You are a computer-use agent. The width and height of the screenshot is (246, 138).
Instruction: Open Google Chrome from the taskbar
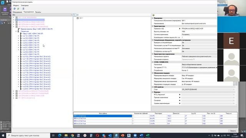tap(72, 135)
